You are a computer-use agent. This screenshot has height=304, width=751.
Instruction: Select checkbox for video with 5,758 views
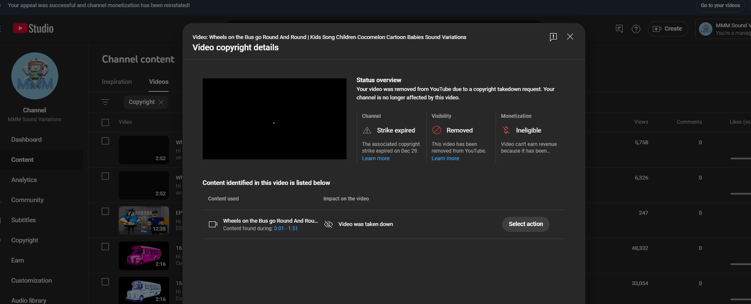pos(105,141)
